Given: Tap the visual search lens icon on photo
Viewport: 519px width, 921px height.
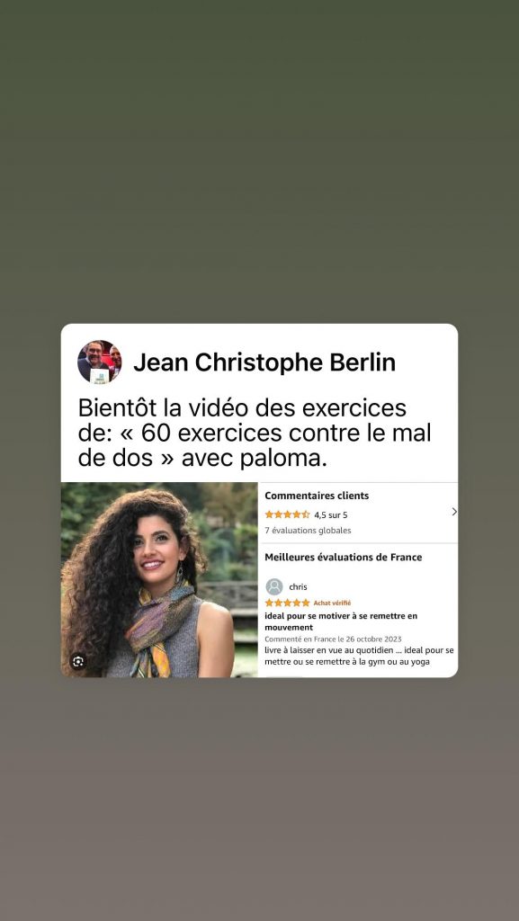Looking at the screenshot, I should click(x=78, y=661).
